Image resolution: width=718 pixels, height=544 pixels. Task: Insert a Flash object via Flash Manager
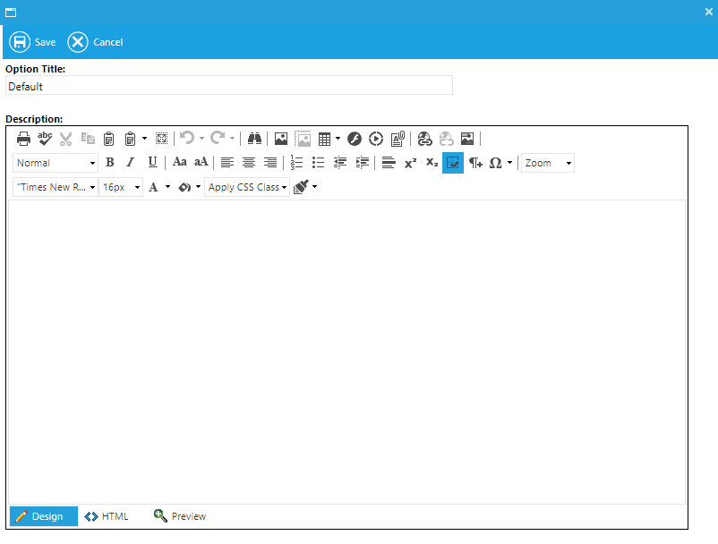coord(355,139)
